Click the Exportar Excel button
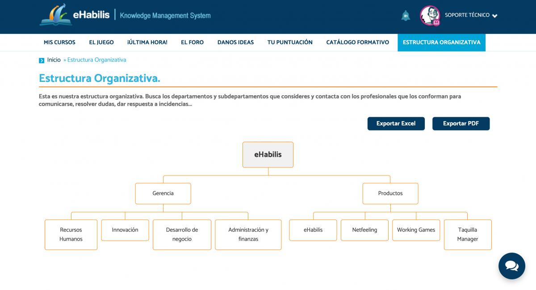This screenshot has height=290, width=536. pyautogui.click(x=396, y=123)
